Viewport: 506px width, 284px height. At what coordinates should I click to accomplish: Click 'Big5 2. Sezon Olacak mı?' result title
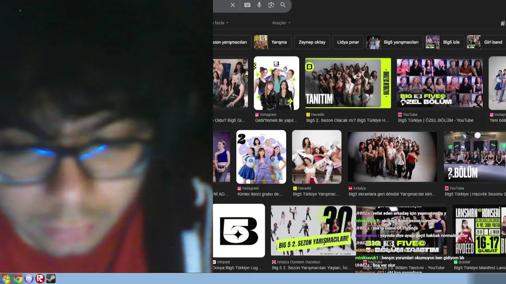(x=347, y=120)
